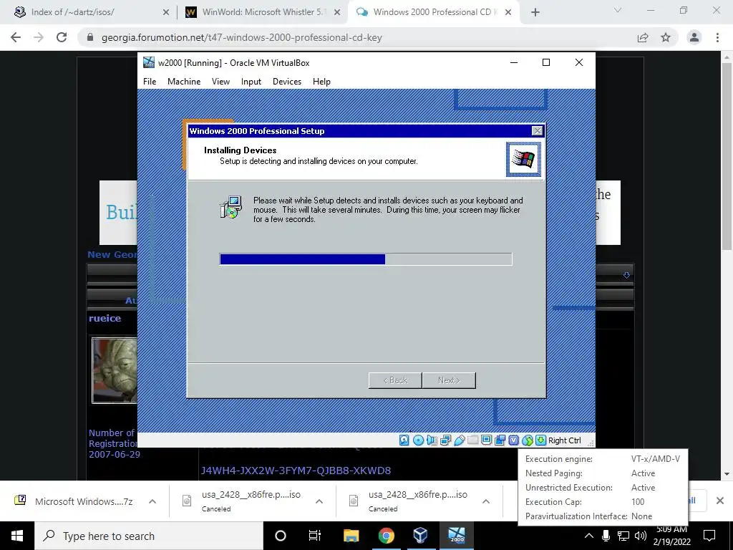Viewport: 733px width, 550px height.
Task: Close the Windows 2000 Professional Setup dialog
Action: tap(538, 131)
